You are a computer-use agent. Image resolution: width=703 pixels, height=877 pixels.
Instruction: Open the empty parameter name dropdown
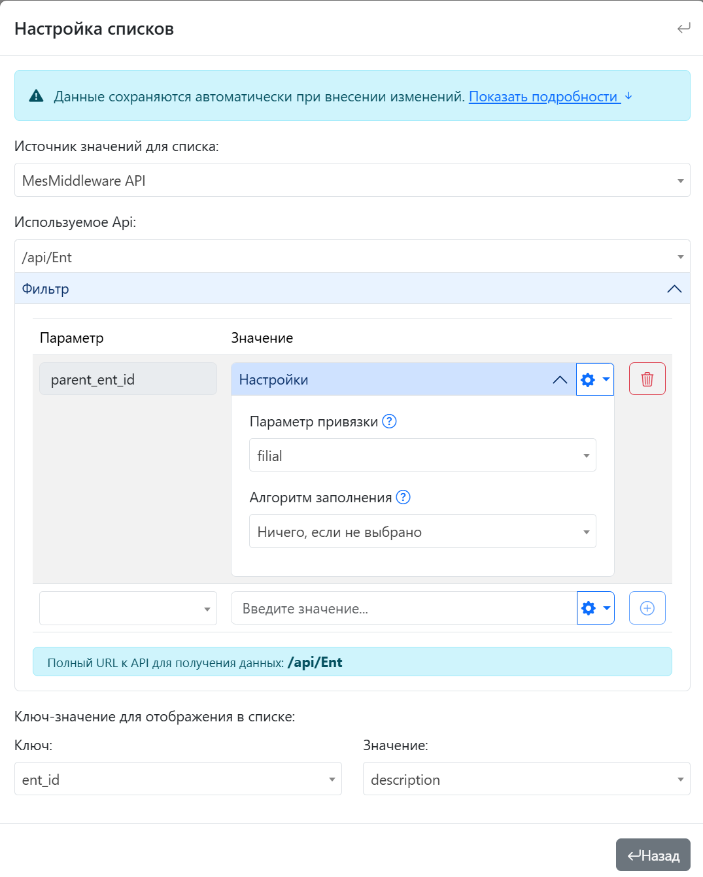point(128,608)
